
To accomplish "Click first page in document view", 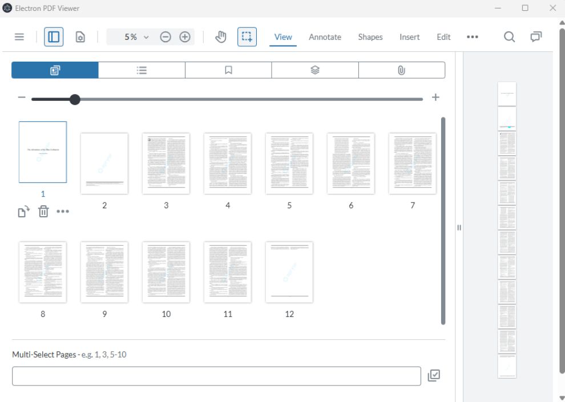I will [507, 94].
